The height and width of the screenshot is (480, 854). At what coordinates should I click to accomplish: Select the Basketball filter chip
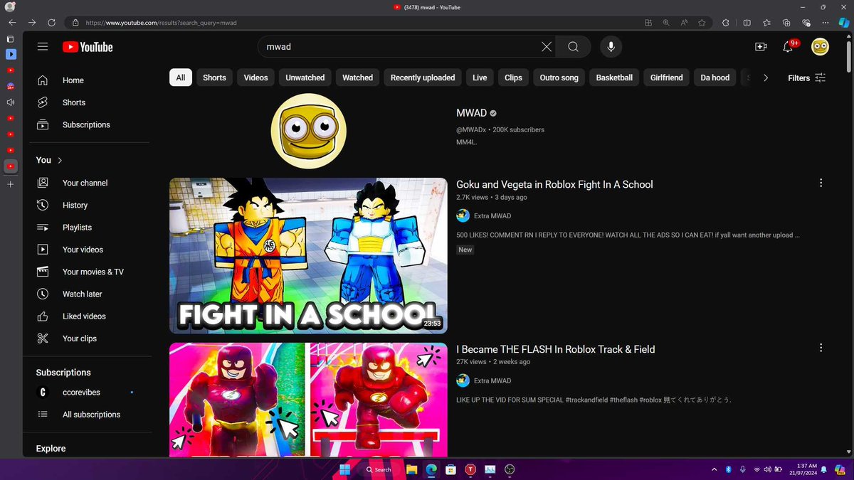point(614,78)
